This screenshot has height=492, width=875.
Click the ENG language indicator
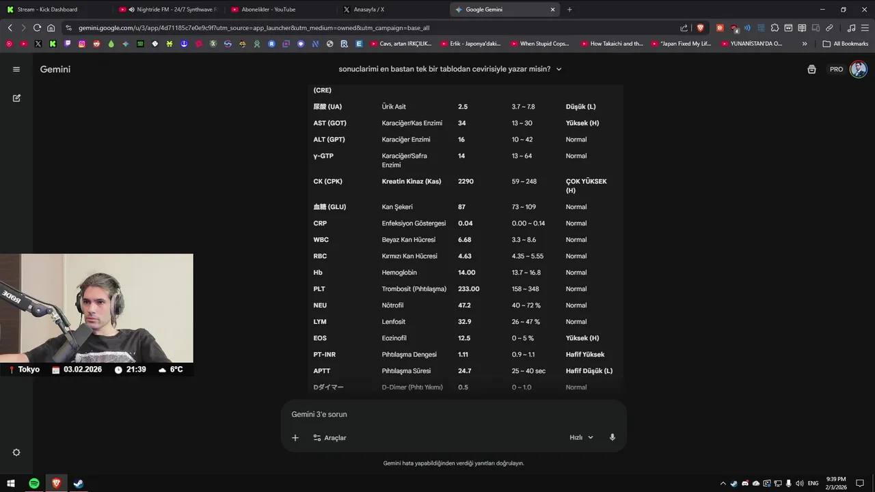point(813,483)
